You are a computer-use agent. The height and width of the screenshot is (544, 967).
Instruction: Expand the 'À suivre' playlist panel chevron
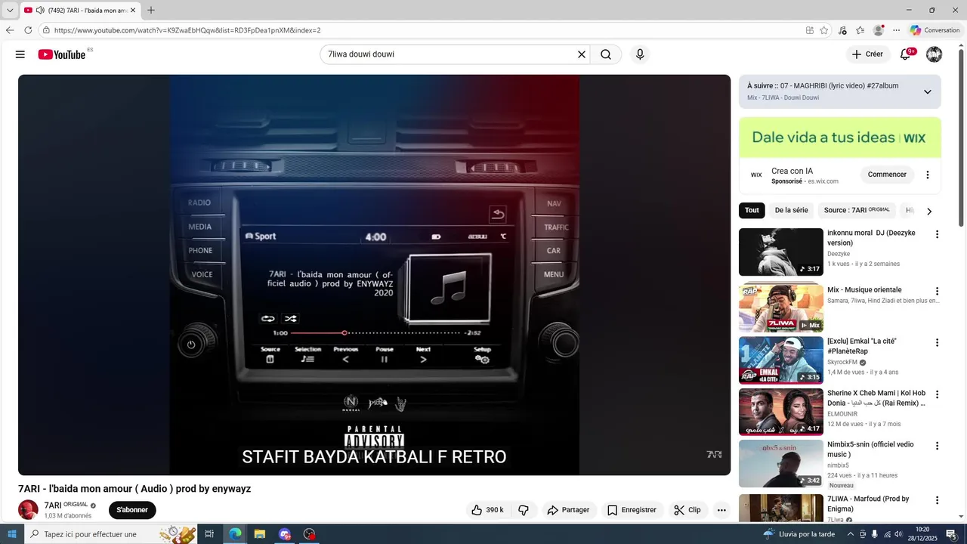(927, 92)
